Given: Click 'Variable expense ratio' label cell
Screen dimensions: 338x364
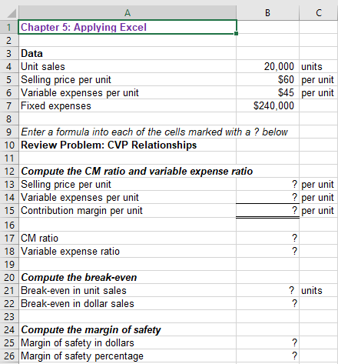Looking at the screenshot, I should point(128,251).
